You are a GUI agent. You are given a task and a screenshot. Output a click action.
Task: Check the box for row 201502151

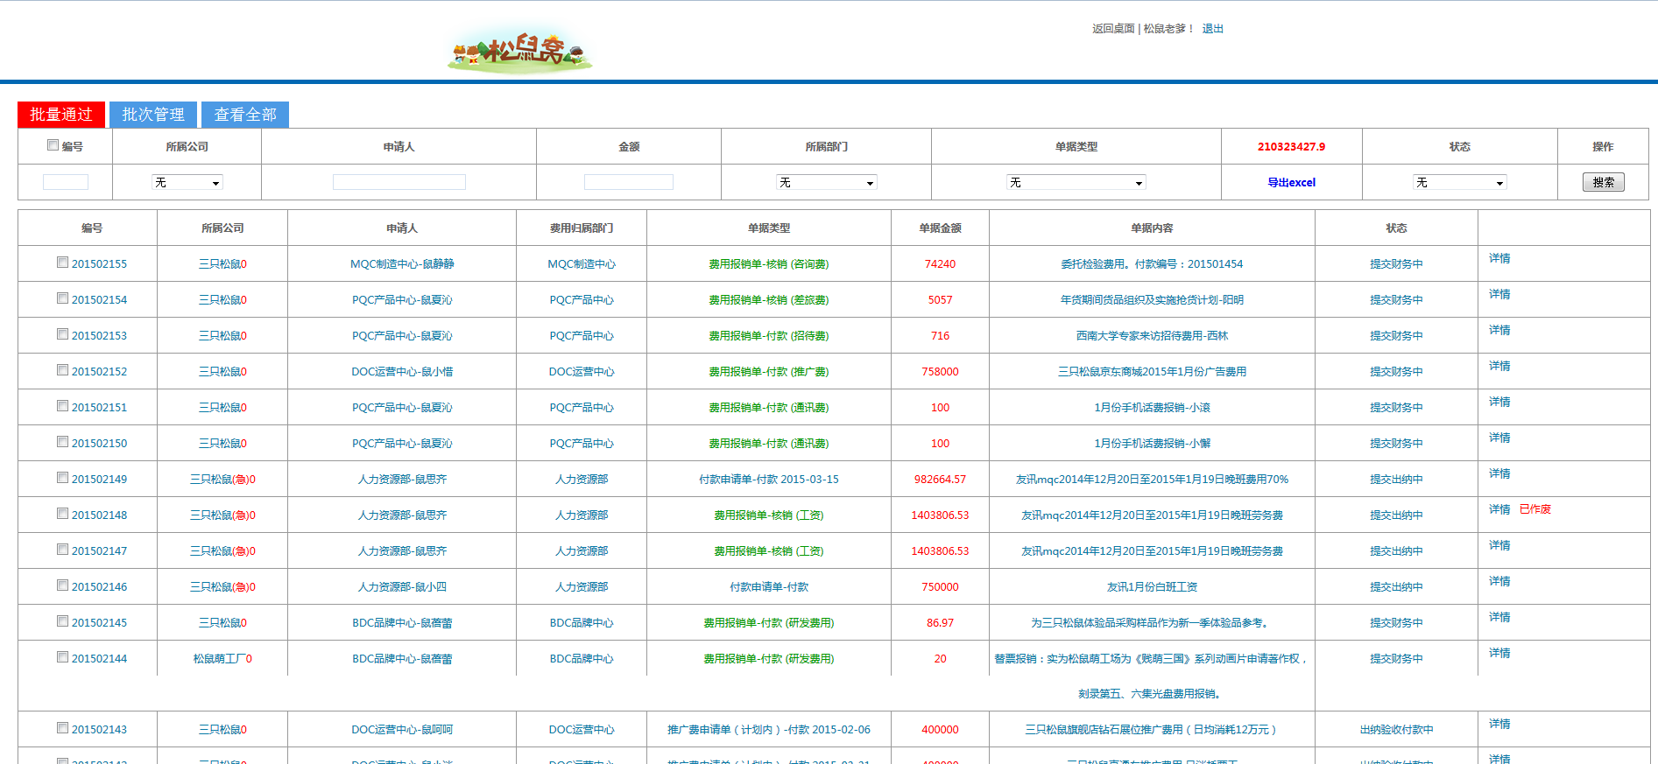tap(63, 406)
